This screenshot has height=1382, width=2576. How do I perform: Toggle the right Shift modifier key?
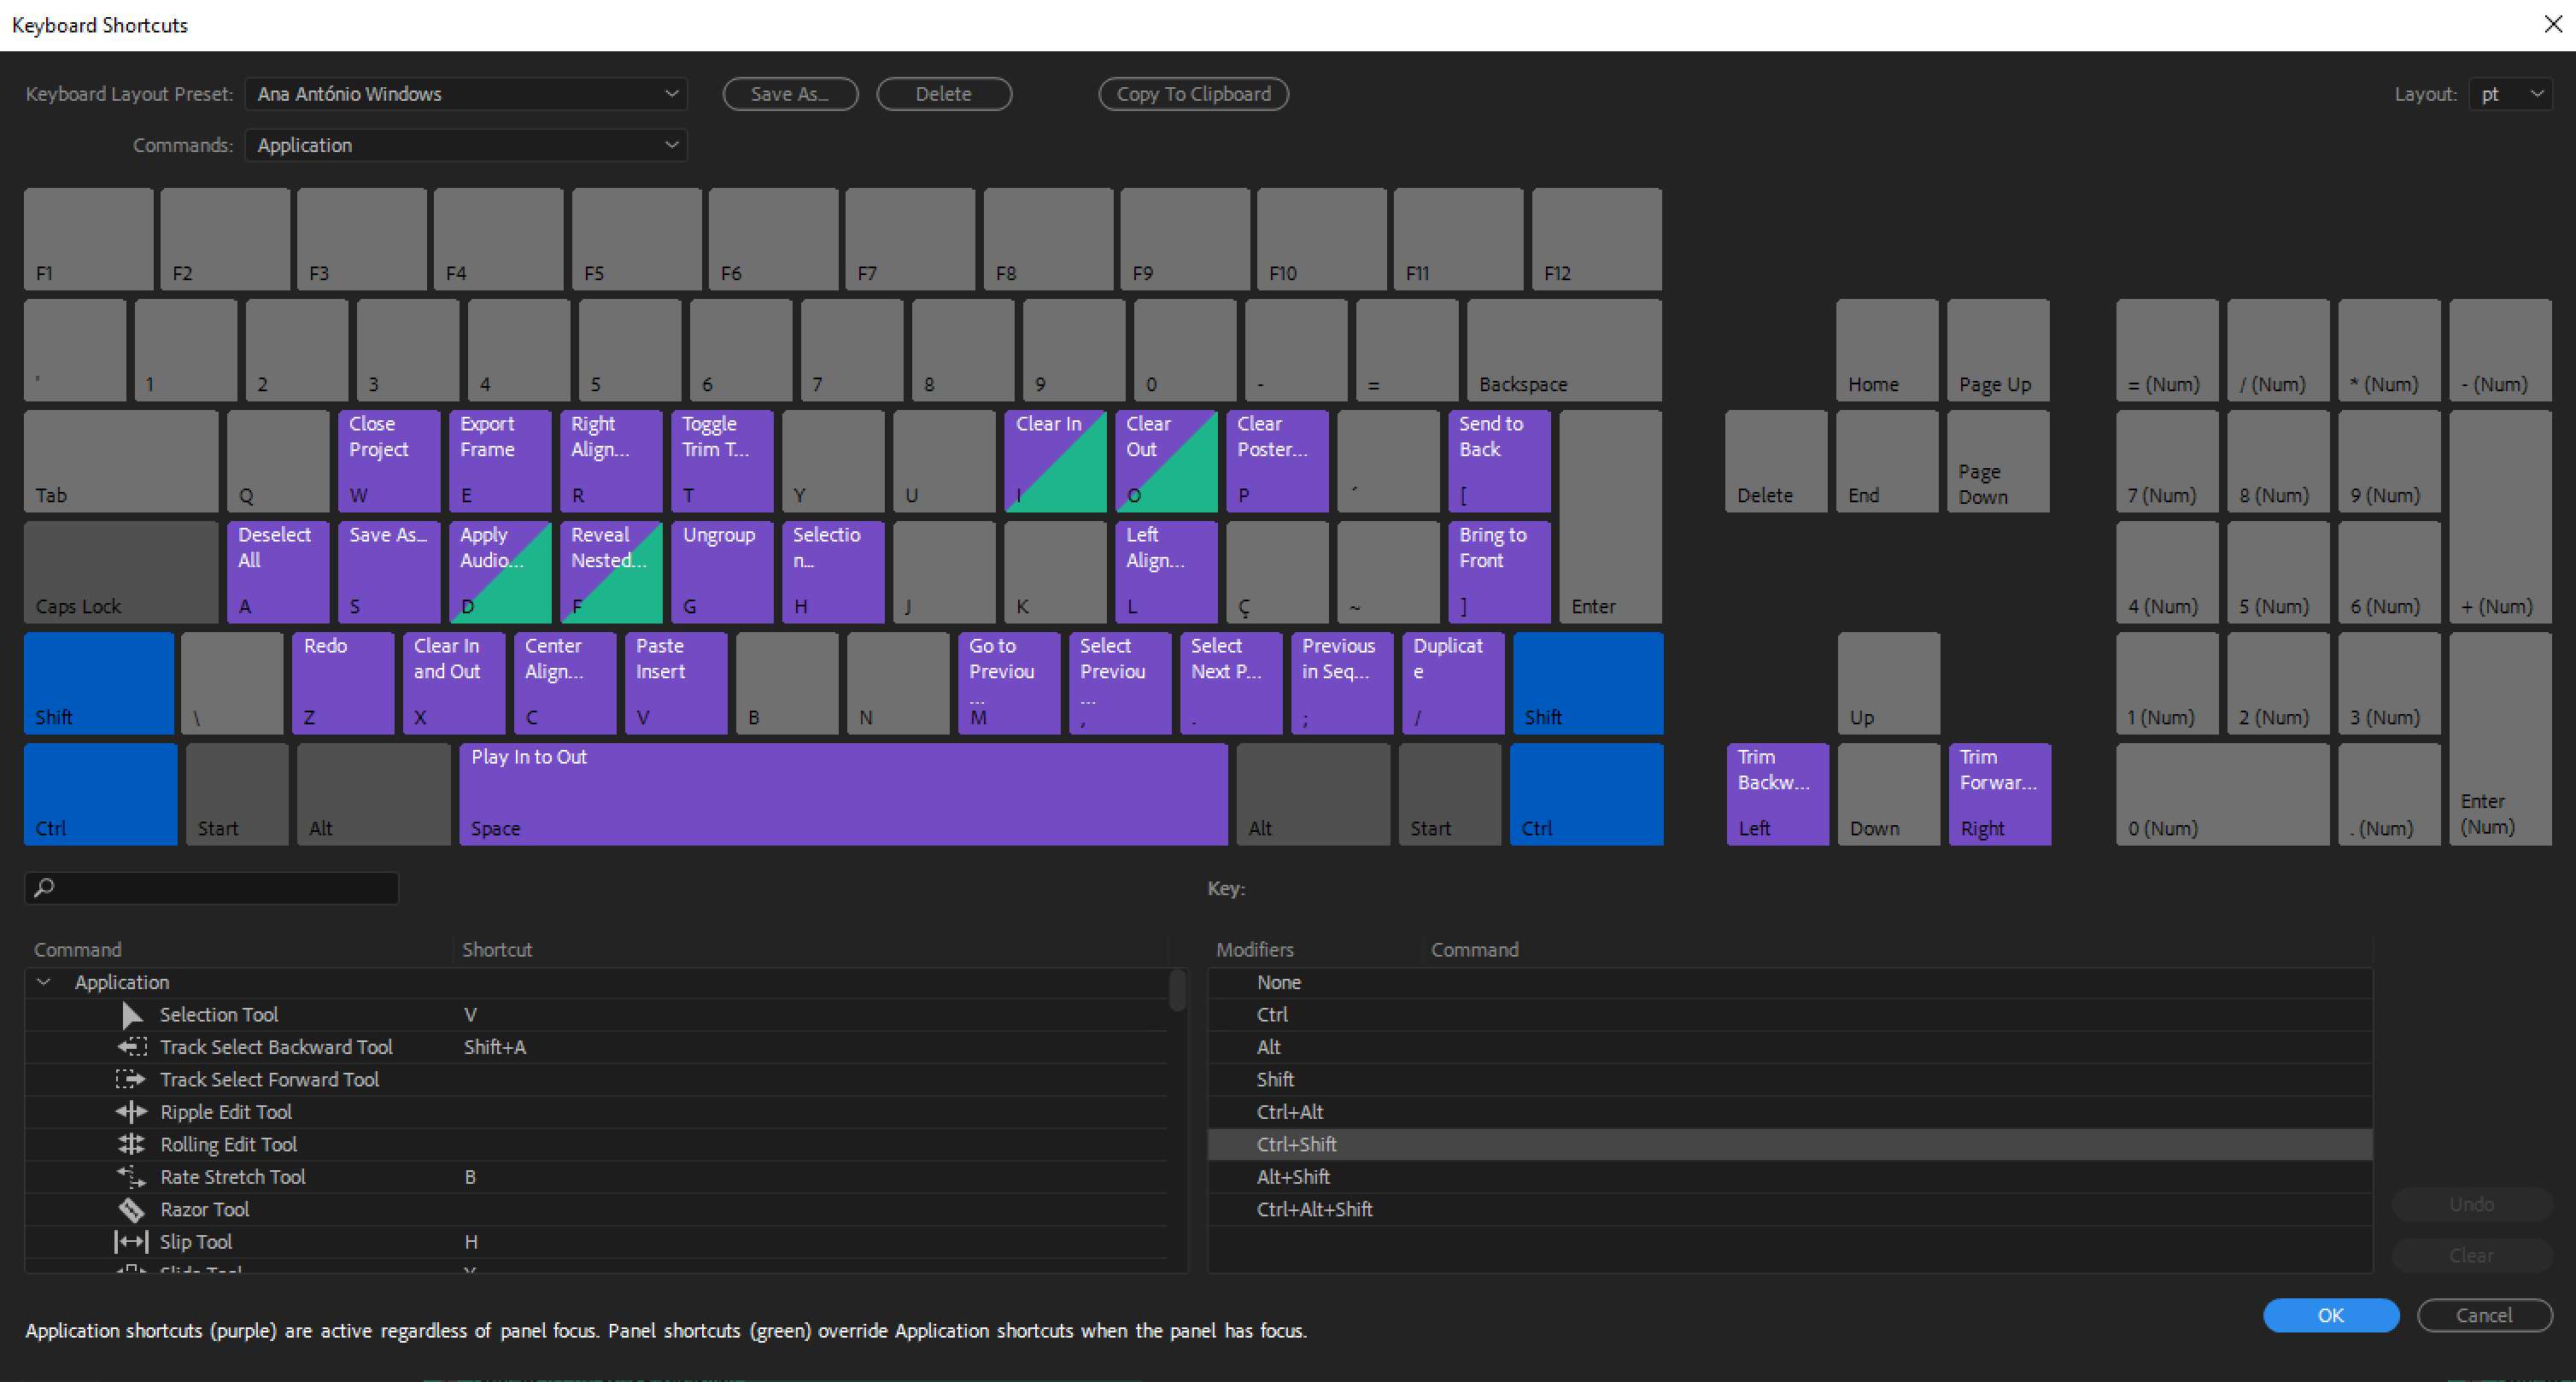click(1588, 683)
